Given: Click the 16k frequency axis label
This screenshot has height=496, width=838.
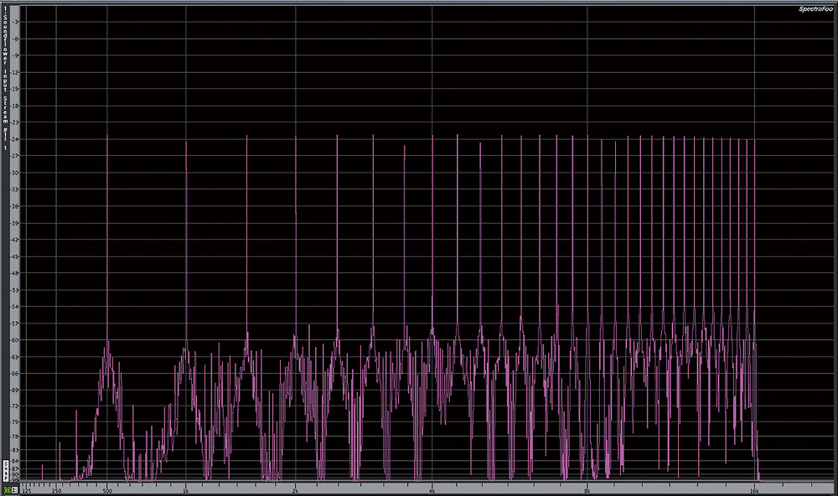Looking at the screenshot, I should 754,491.
